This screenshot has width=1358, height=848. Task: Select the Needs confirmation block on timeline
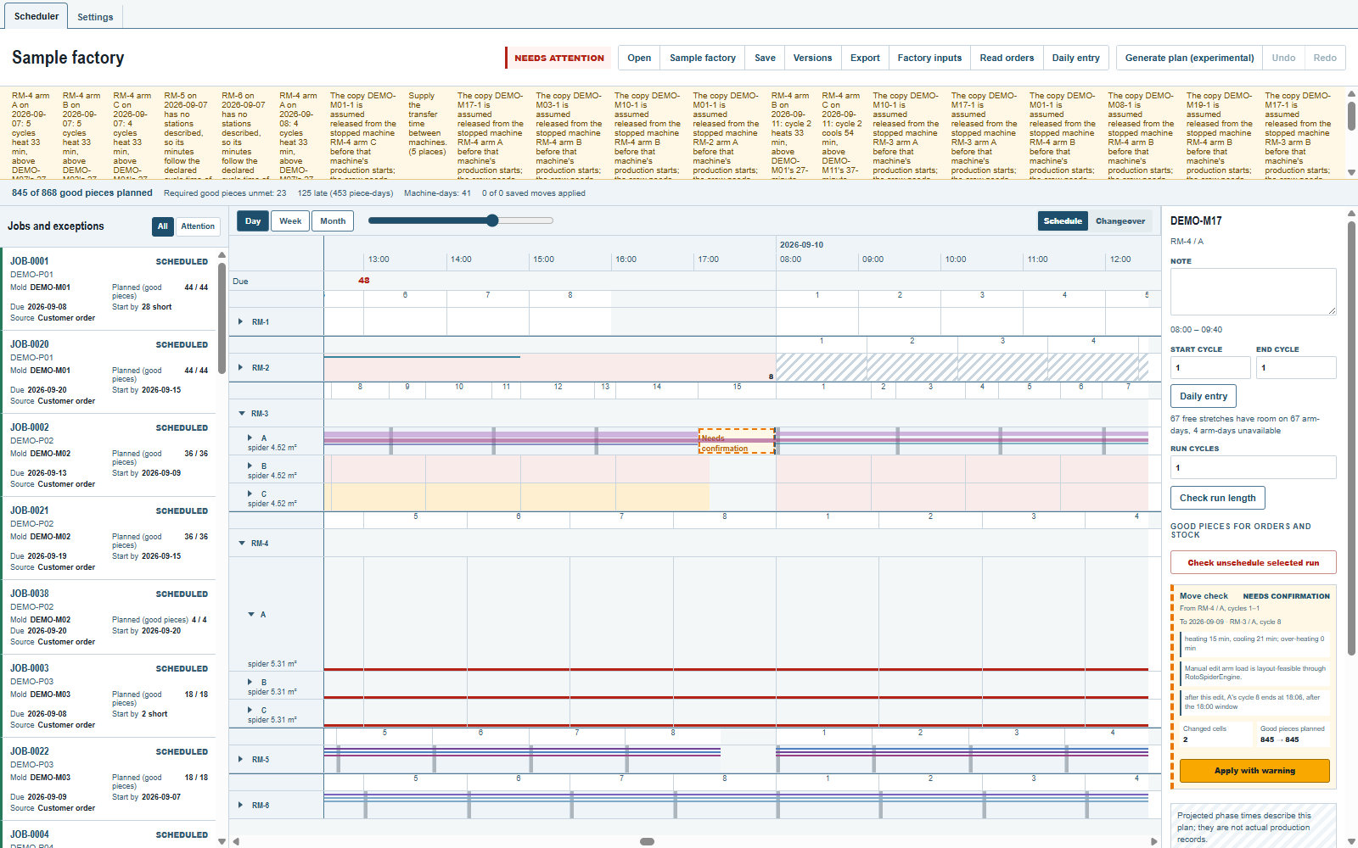[737, 441]
